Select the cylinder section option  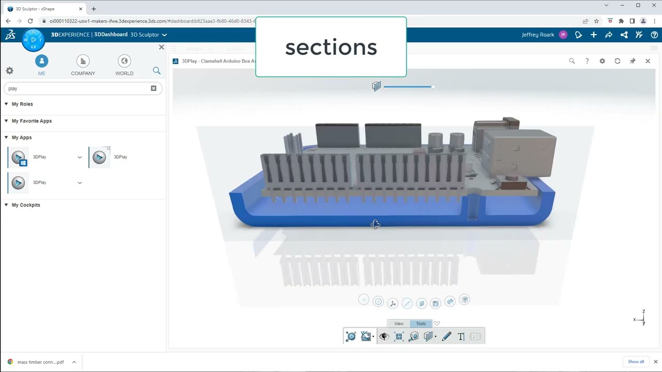pos(435,303)
